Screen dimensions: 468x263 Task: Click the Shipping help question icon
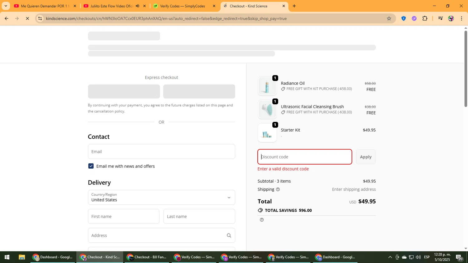tap(278, 189)
